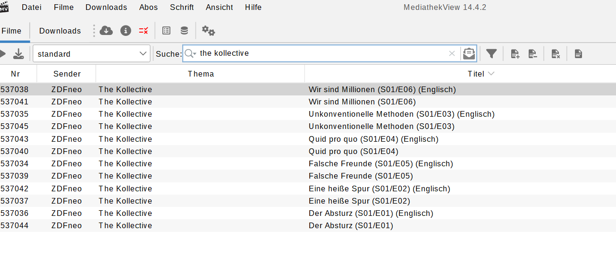Click the document with x icon

point(556,54)
